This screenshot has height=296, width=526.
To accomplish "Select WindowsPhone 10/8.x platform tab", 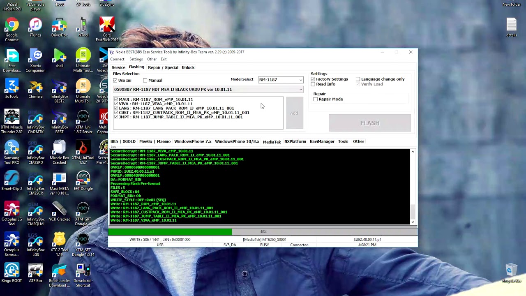I will pyautogui.click(x=237, y=141).
